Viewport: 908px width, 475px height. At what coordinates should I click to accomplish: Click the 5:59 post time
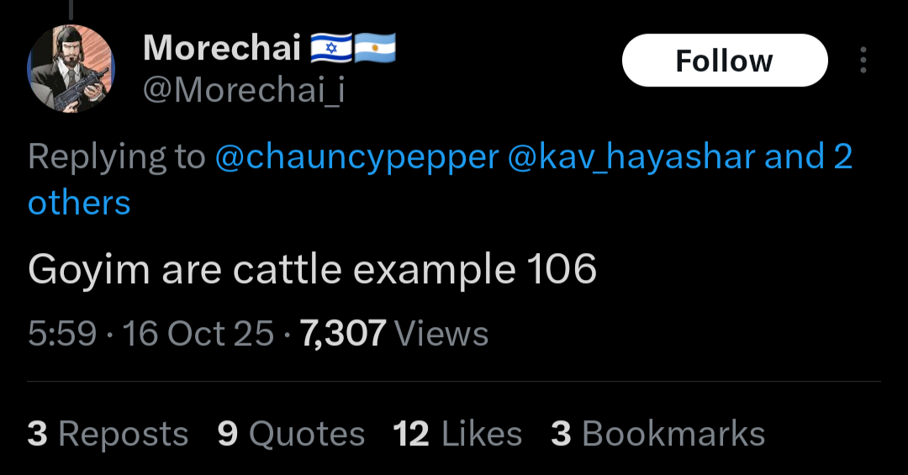pos(62,334)
